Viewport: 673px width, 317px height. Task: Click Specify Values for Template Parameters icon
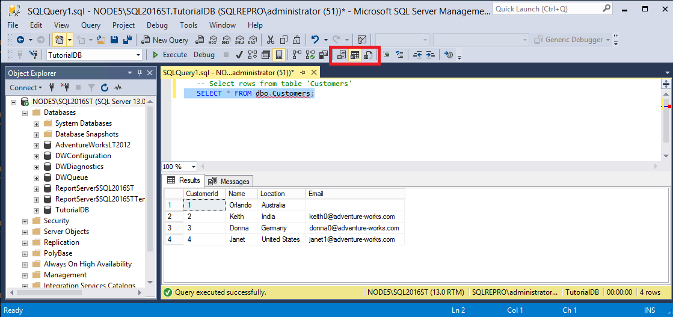coord(449,55)
